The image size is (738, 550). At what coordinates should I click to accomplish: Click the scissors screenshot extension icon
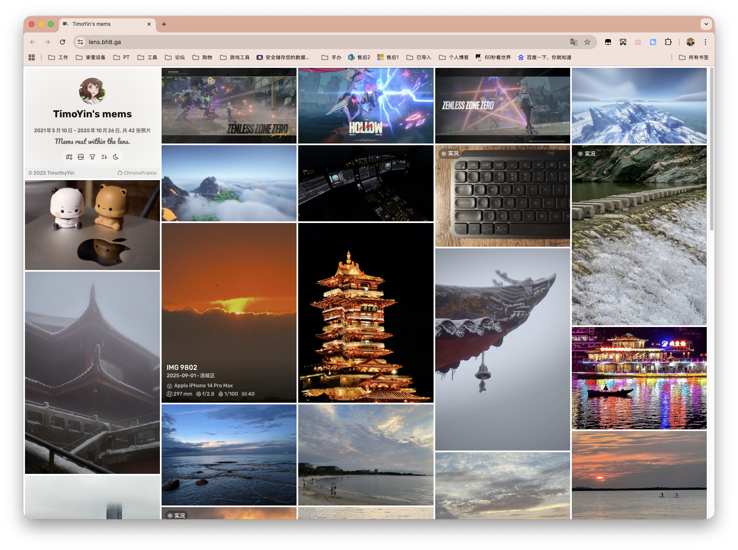tap(623, 42)
